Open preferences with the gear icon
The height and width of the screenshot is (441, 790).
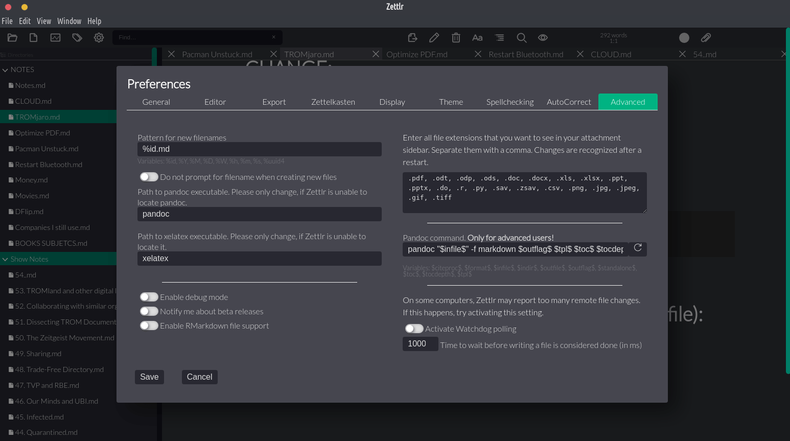[x=99, y=38]
